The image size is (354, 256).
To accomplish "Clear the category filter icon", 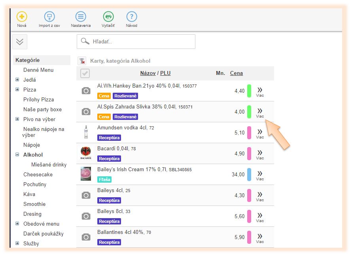I will pos(82,61).
